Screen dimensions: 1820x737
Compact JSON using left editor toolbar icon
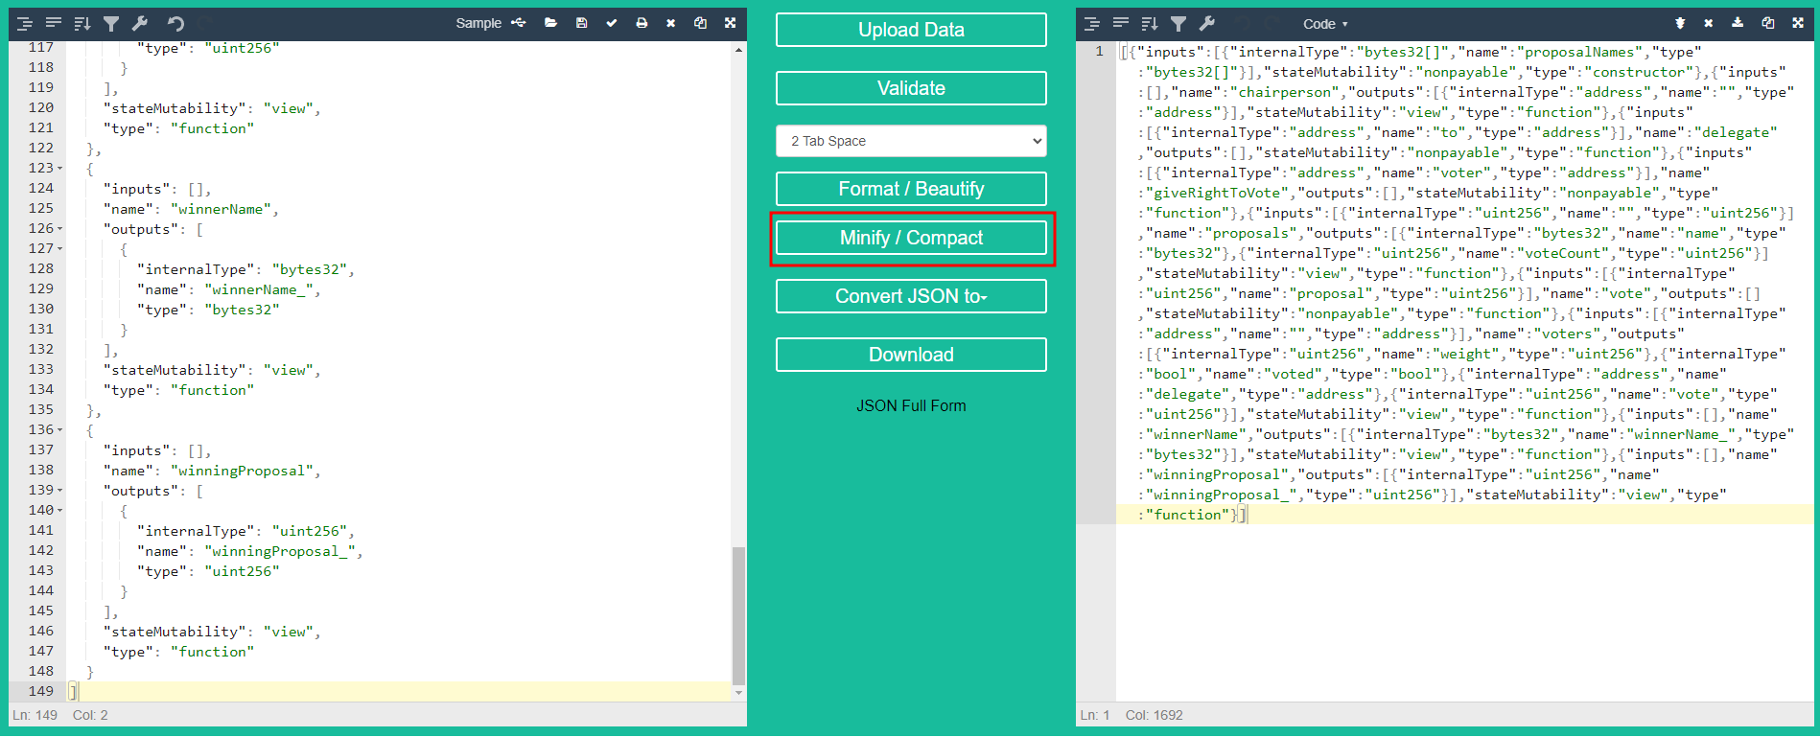54,23
